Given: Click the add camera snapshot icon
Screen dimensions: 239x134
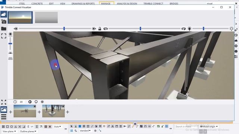Looking at the screenshot, I should click(x=3, y=22).
